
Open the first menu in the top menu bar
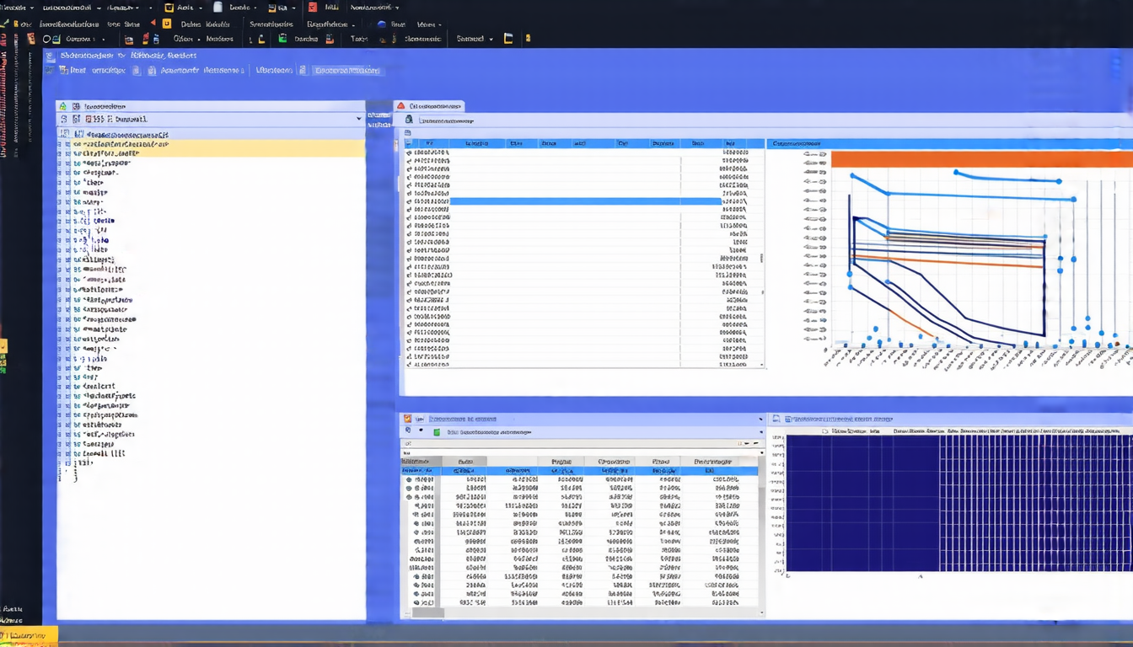[x=17, y=7]
